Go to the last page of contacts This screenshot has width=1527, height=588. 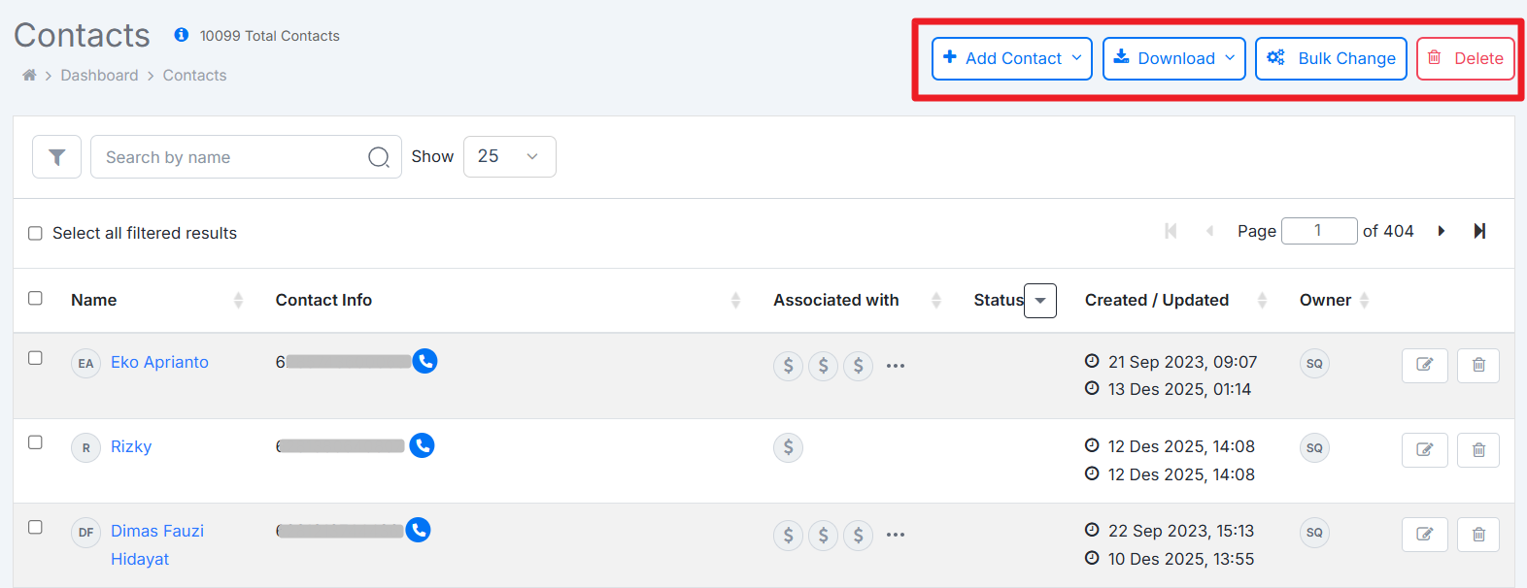pyautogui.click(x=1479, y=231)
